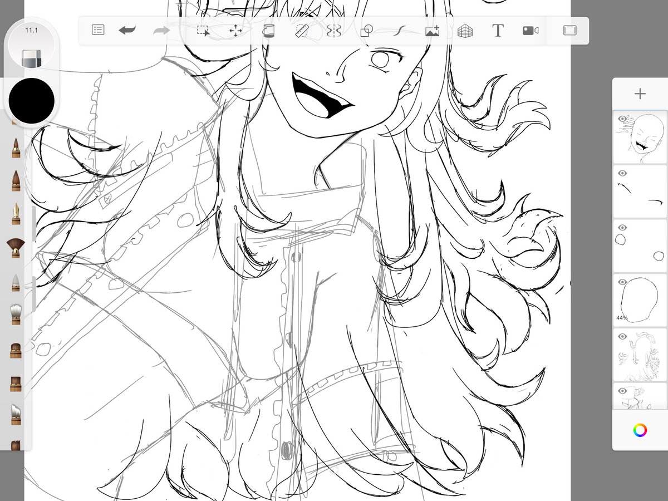668x501 pixels.
Task: Select the first flat brown brush
Action: coord(16,350)
